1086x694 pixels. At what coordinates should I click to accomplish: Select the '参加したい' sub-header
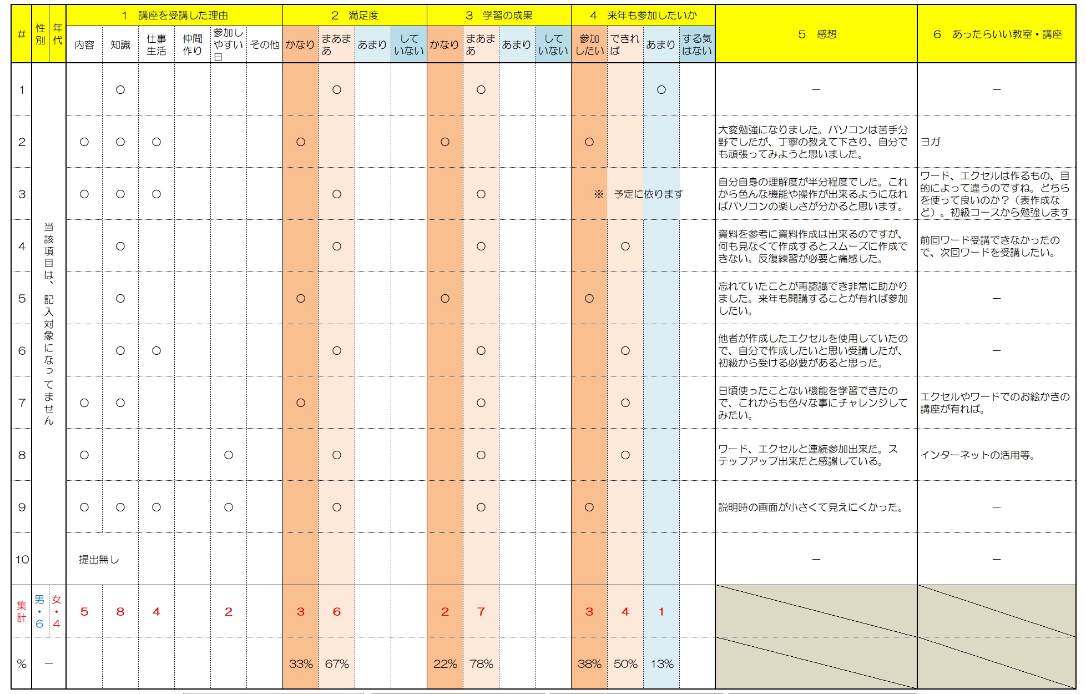tap(589, 44)
